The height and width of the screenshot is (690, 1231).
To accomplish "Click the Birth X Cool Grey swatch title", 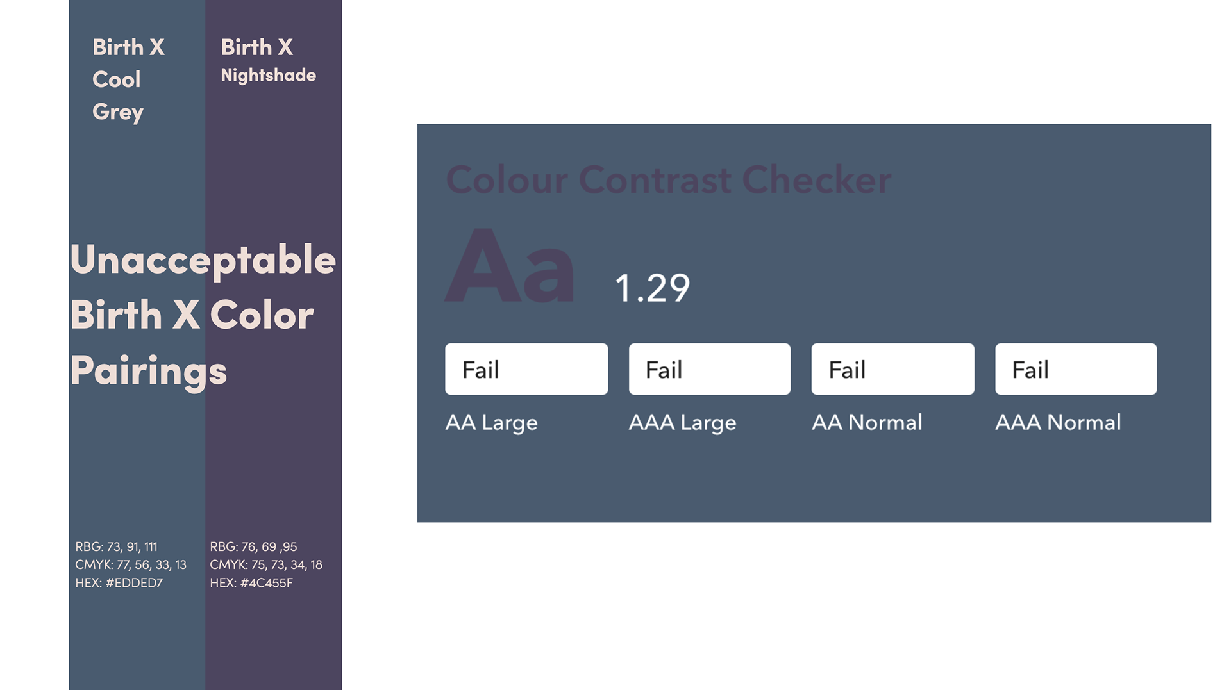I will [x=128, y=79].
